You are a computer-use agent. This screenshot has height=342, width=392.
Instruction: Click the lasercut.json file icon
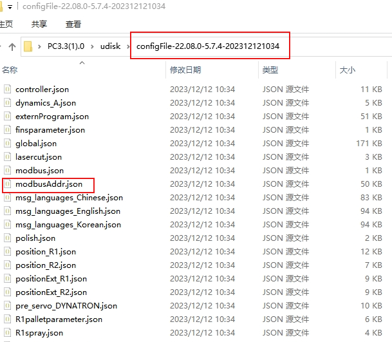[8, 157]
